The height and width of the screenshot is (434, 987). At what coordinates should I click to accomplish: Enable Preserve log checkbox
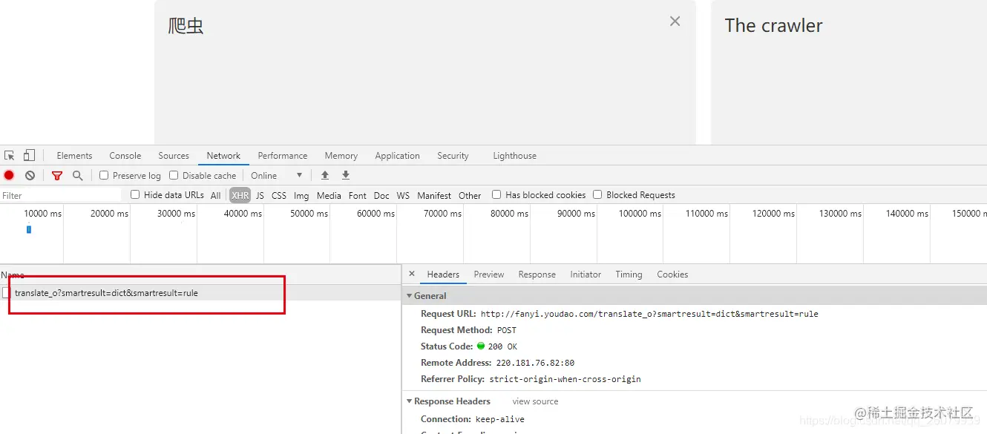point(104,176)
